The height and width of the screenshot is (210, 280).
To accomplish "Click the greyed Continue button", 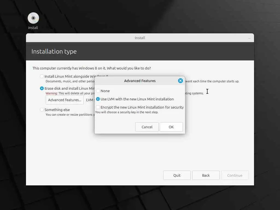I will pos(235,175).
